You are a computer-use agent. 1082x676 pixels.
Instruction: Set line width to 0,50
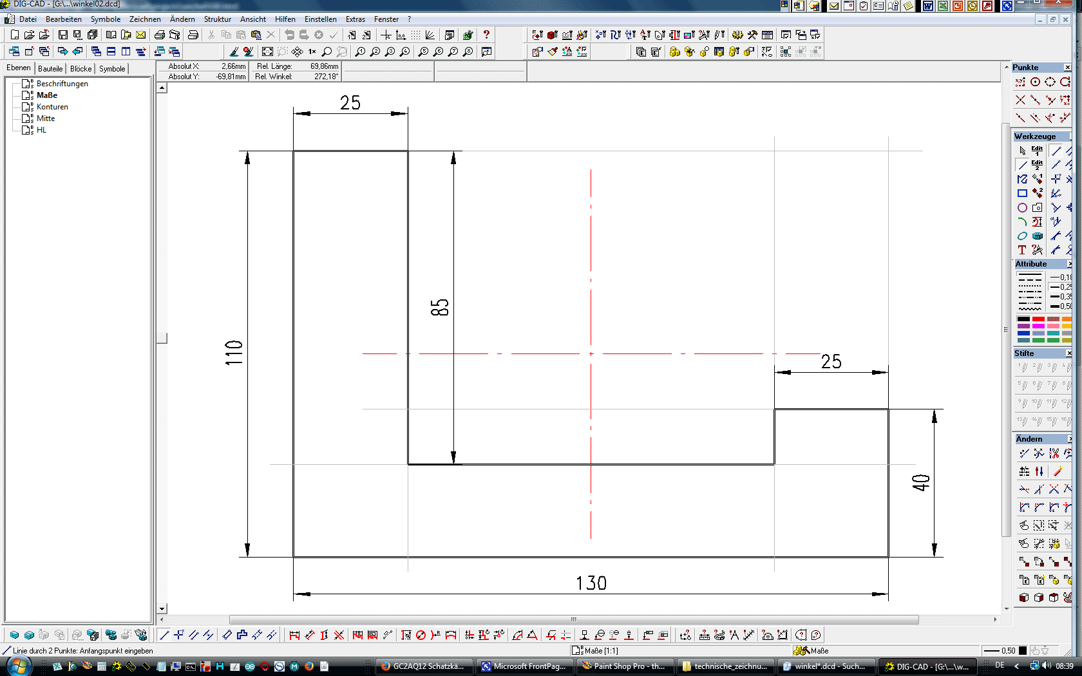point(1061,306)
